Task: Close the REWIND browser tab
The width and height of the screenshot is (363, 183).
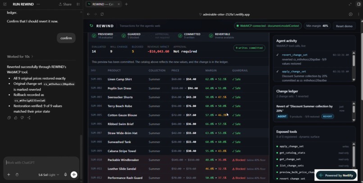Action: (x=118, y=4)
